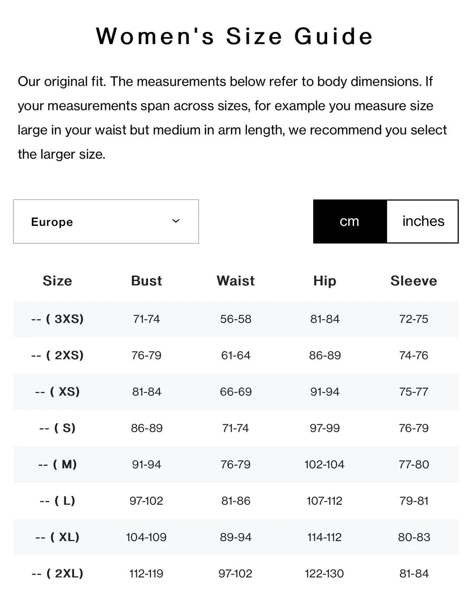Switch measurements to inches
Screen dimensions: 472x605
[422, 222]
